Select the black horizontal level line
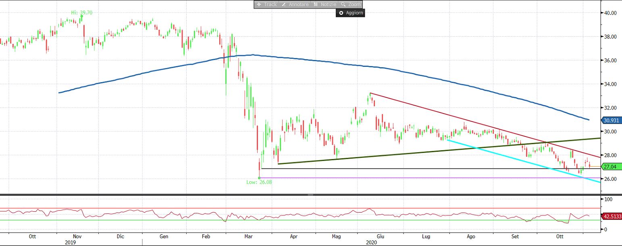Viewport: 622px width, 246px height. [403, 168]
